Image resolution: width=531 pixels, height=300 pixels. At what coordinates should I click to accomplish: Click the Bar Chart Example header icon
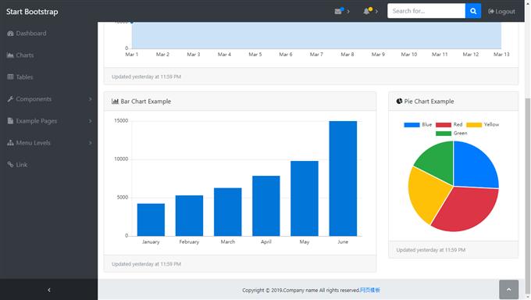pyautogui.click(x=115, y=102)
